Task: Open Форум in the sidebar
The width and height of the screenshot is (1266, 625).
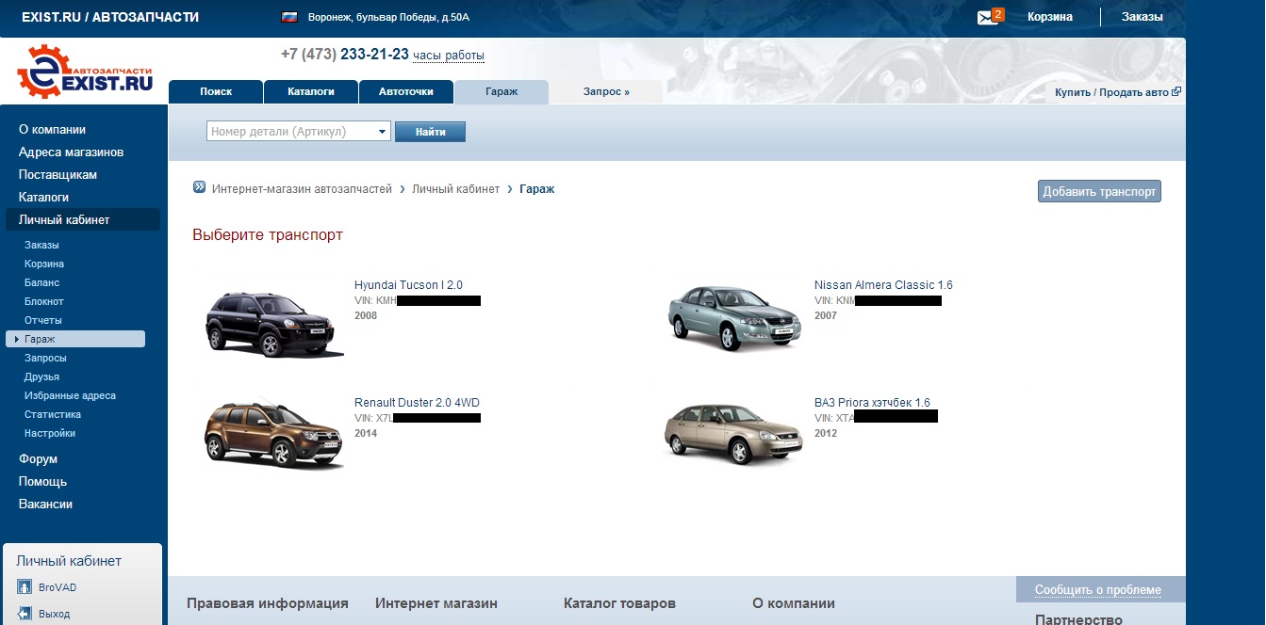Action: 38,459
